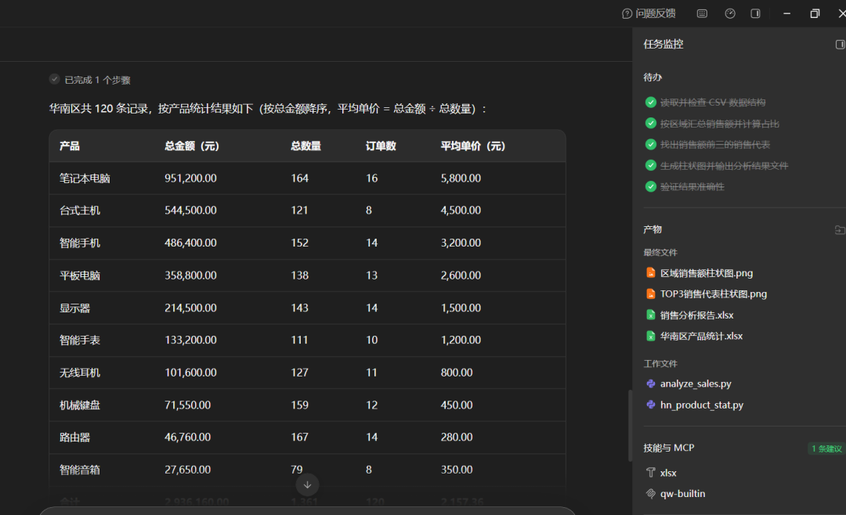
Task: Click the 智能音箱 product cell
Action: [x=80, y=470]
